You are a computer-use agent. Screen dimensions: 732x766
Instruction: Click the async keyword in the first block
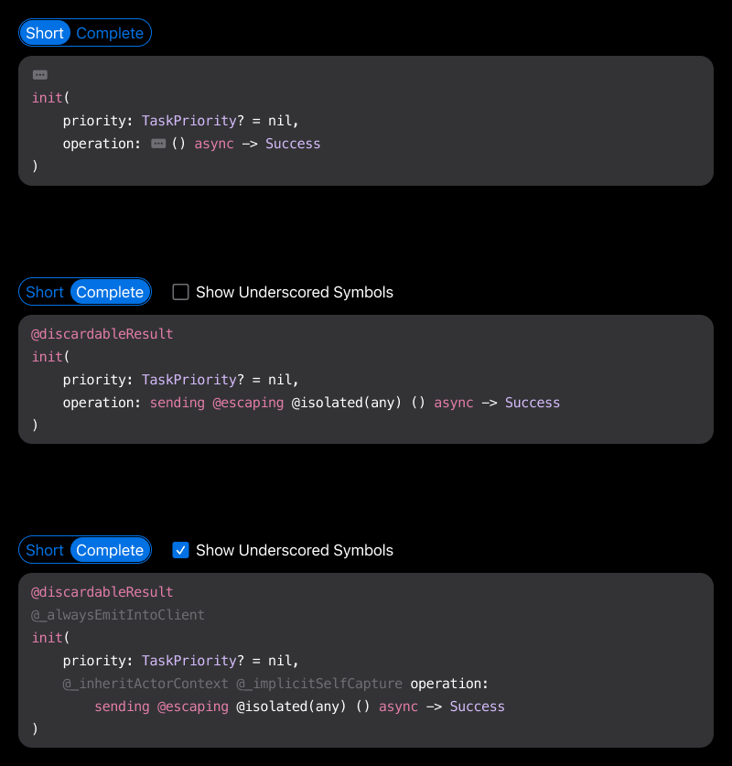click(214, 144)
